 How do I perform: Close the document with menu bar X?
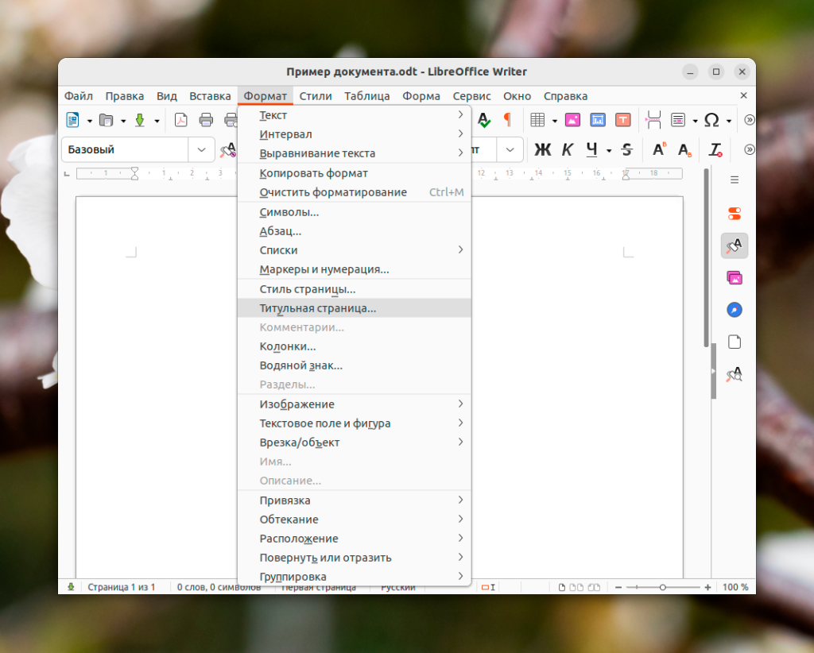pos(743,95)
